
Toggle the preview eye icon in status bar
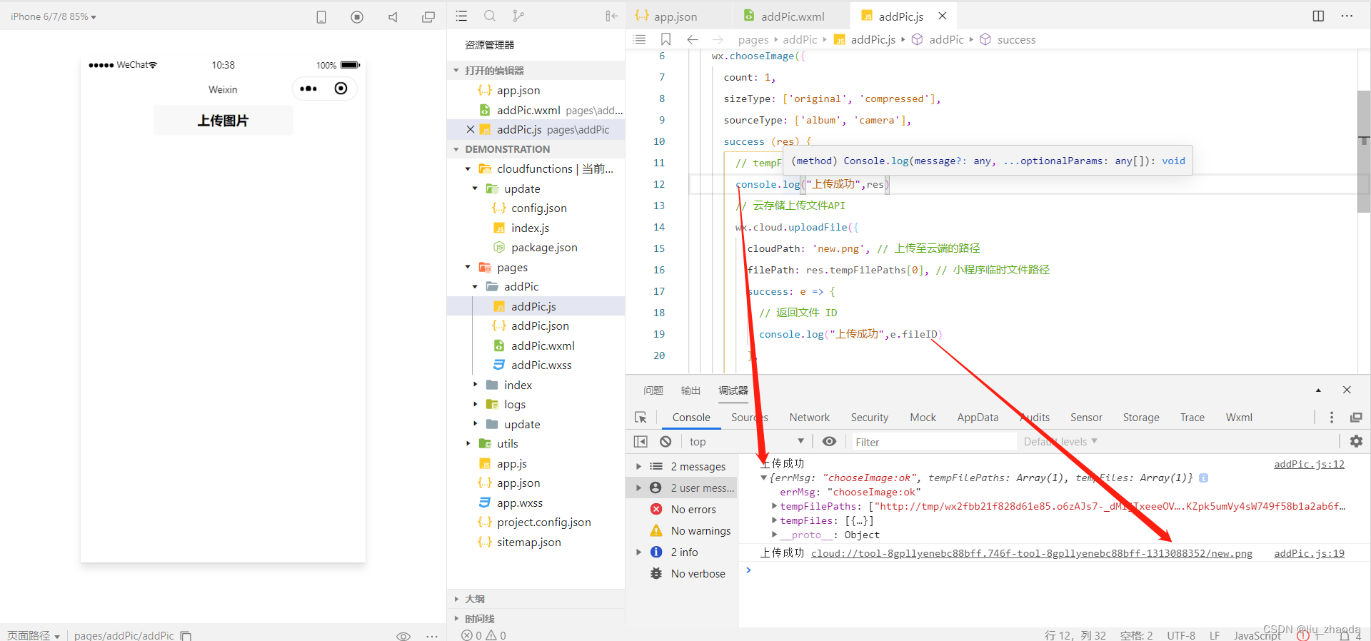click(403, 635)
